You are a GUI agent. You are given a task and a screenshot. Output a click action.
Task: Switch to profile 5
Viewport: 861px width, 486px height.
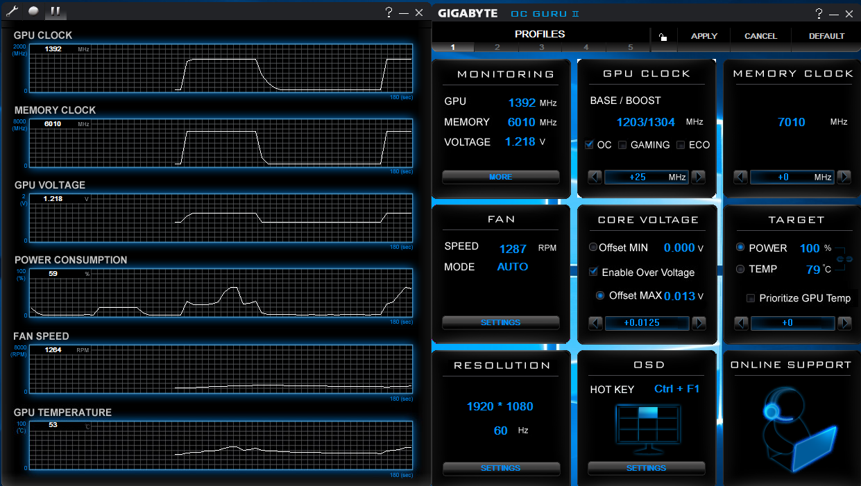631,47
